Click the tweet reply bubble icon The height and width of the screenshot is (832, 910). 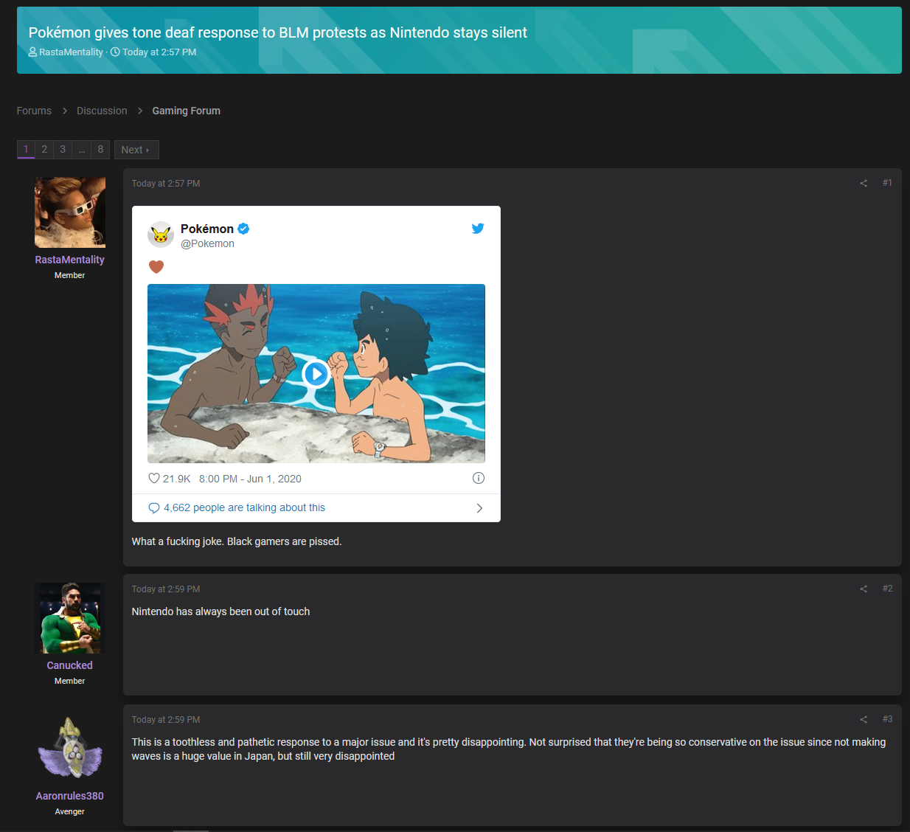click(x=154, y=508)
